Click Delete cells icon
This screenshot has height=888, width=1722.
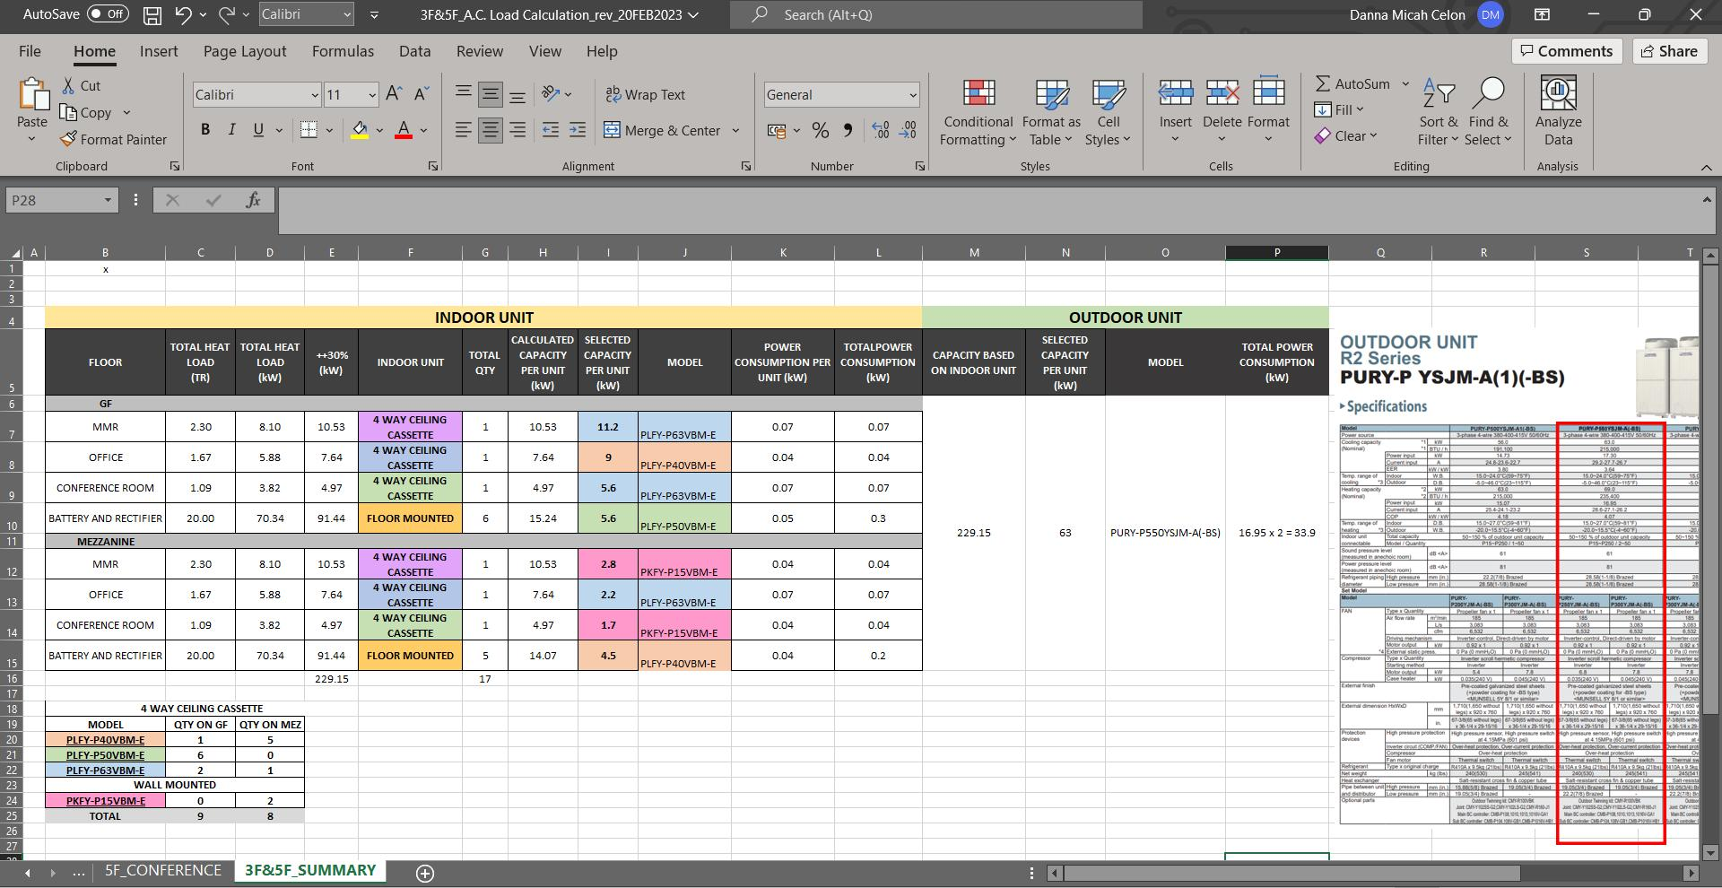pyautogui.click(x=1222, y=93)
